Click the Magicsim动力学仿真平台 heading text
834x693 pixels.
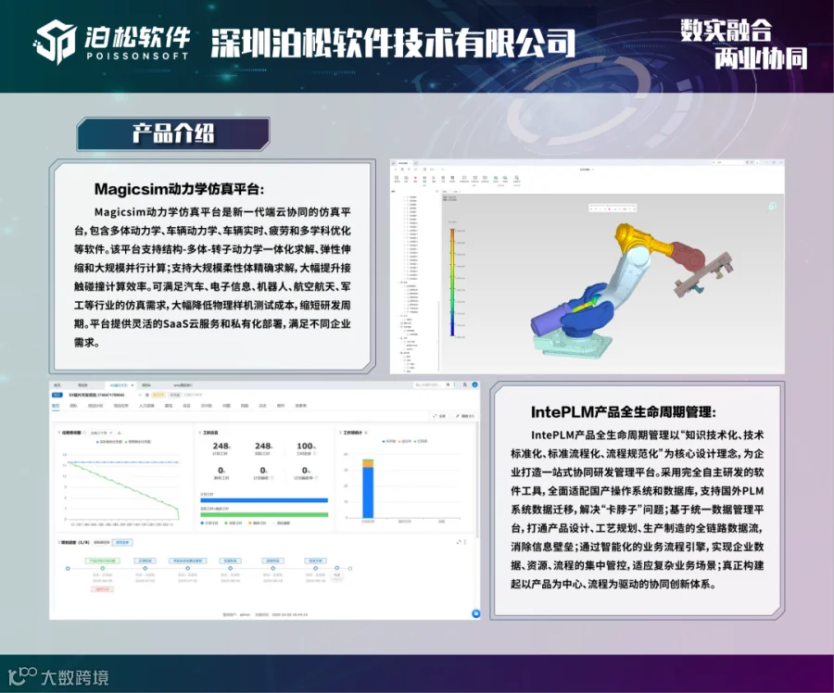coord(179,189)
